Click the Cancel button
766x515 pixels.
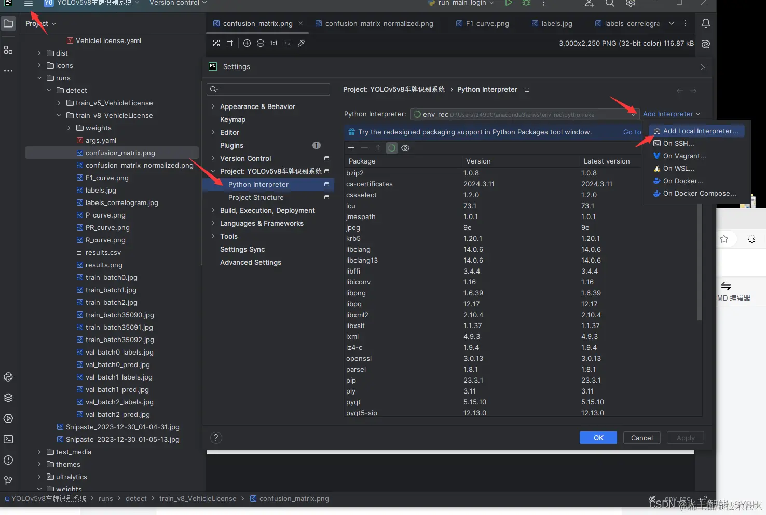[x=642, y=438]
